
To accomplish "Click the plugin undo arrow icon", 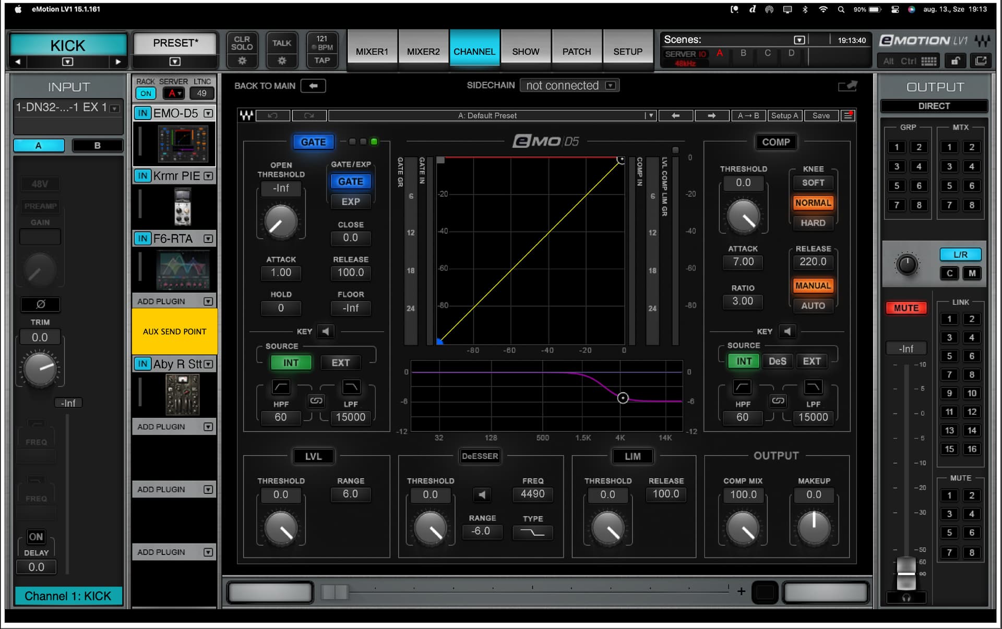I will click(x=272, y=116).
